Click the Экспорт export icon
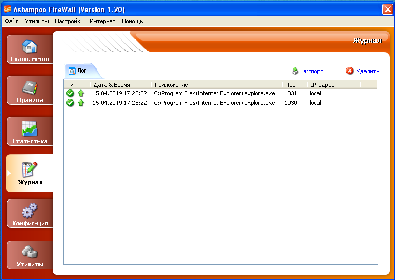Viewport: 395px width, 280px height. (295, 71)
